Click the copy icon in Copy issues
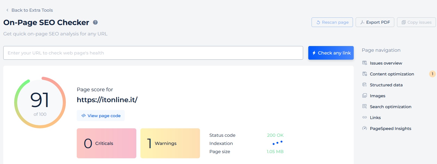This screenshot has height=164, width=437. coord(404,22)
